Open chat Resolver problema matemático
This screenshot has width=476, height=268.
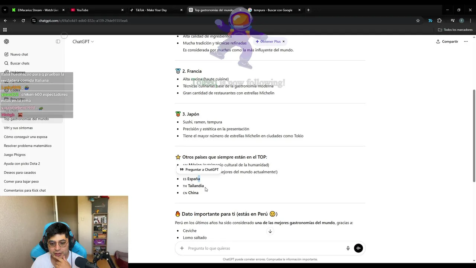click(28, 146)
